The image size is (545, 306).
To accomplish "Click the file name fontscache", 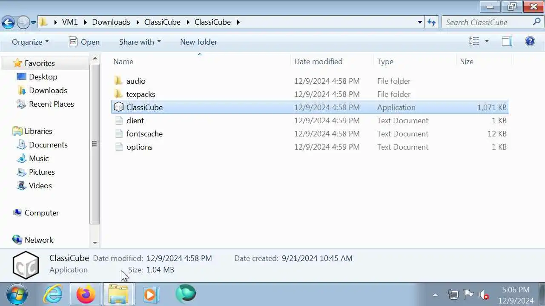I will pos(144,133).
